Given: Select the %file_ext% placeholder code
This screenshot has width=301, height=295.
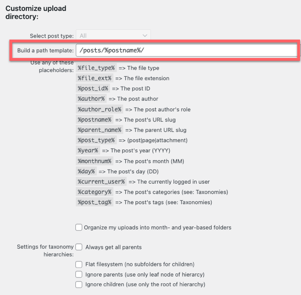Looking at the screenshot, I should coord(95,78).
